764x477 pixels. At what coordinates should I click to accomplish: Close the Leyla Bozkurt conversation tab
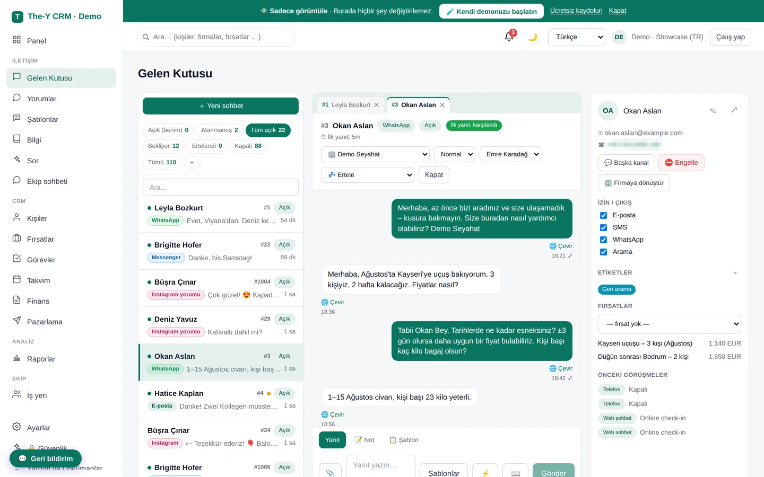[x=377, y=105]
